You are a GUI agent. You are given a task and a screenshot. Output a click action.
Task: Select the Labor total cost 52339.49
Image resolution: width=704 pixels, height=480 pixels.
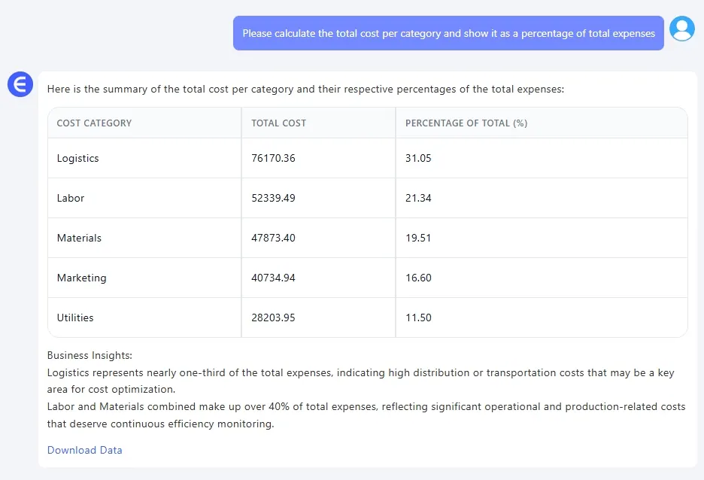pyautogui.click(x=273, y=198)
